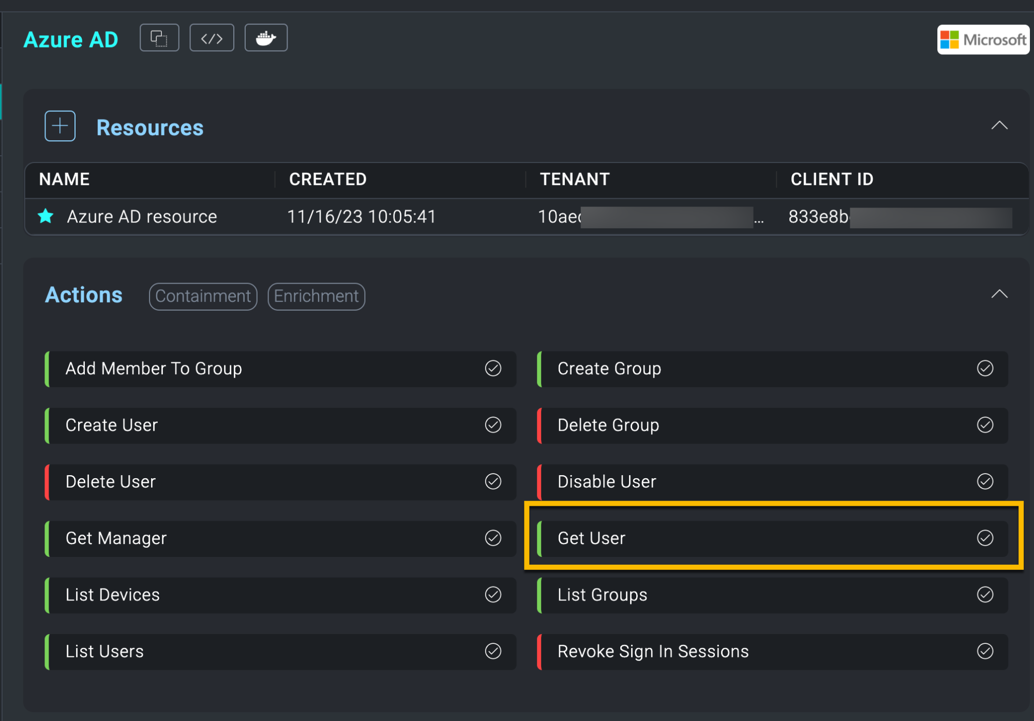This screenshot has width=1034, height=721.
Task: Collapse the Actions section chevron
Action: click(999, 295)
